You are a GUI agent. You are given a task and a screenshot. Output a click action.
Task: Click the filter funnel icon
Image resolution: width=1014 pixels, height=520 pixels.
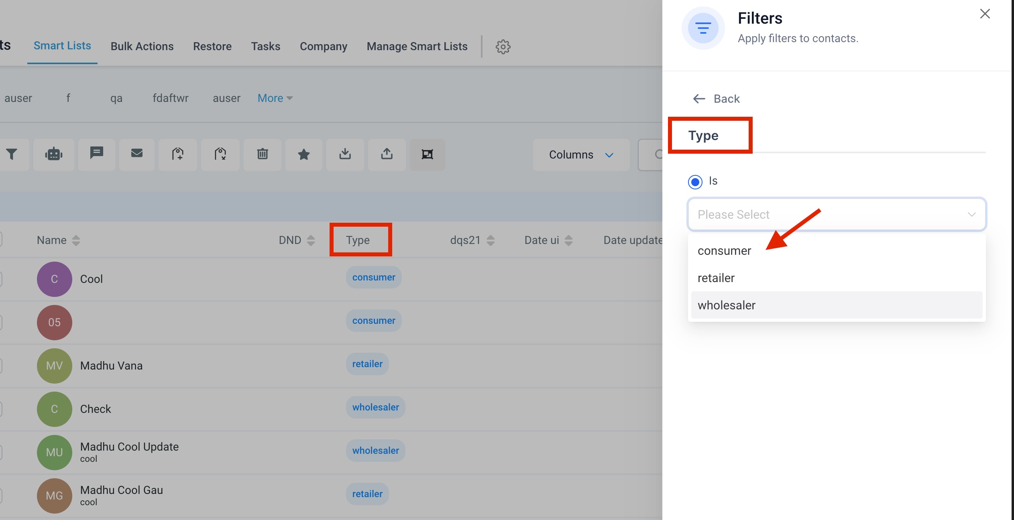click(12, 154)
